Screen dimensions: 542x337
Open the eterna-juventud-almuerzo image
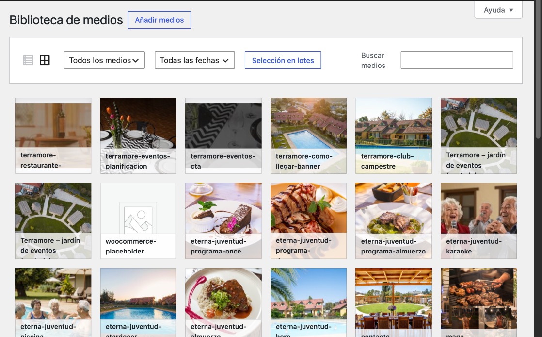223,303
